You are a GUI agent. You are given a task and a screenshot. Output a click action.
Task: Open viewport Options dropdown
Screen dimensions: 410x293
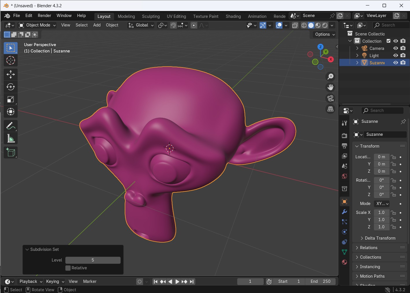(x=325, y=34)
